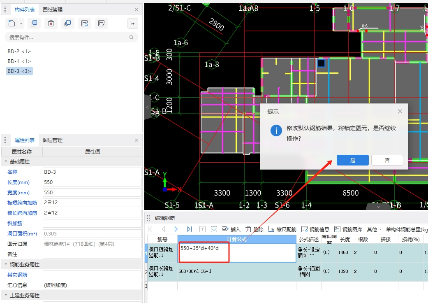Click 插入 to insert a rebar row
The image size is (428, 303).
[x=231, y=229]
